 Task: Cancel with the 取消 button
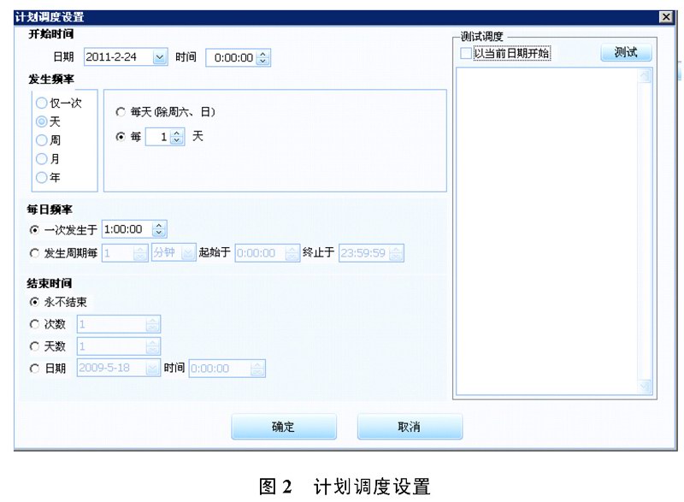pos(410,426)
